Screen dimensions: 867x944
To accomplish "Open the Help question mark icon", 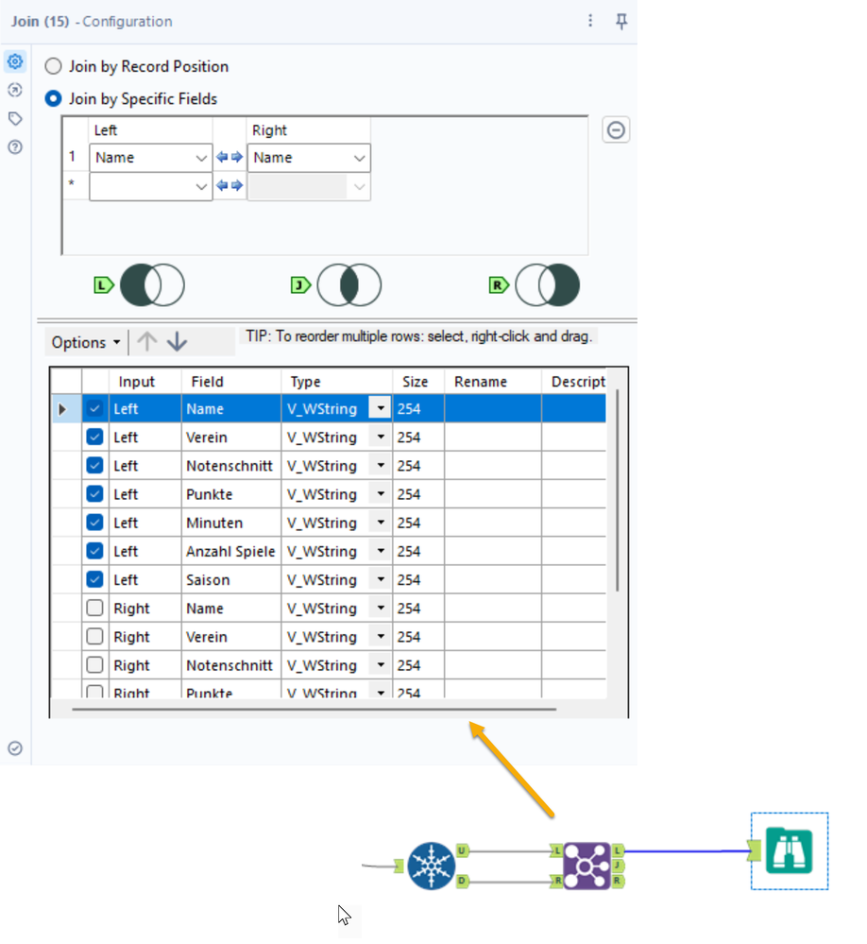I will (x=15, y=146).
